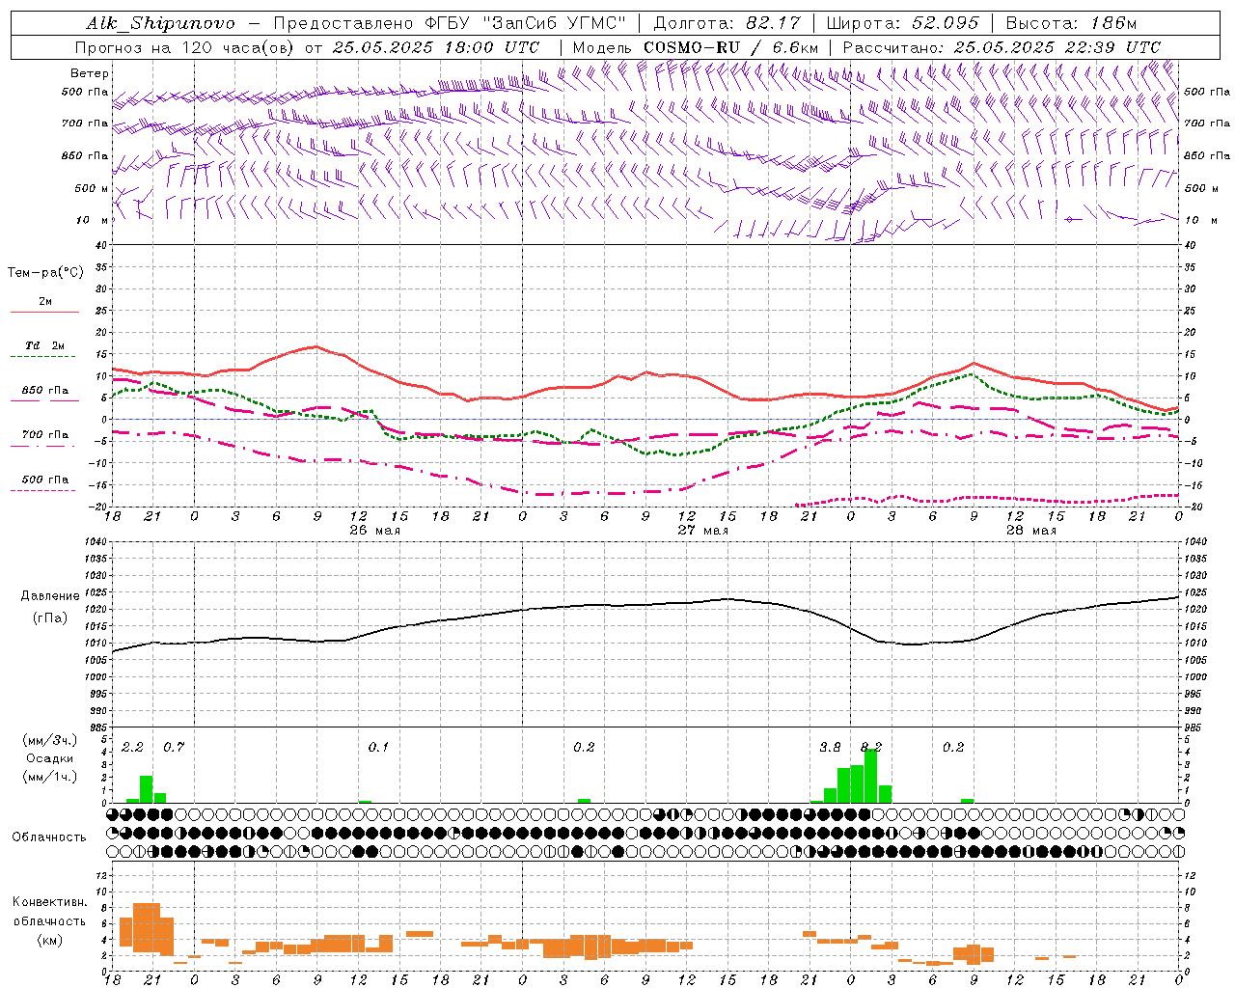Viewport: 1235px width, 988px height.
Task: Click the station name Alk_Shipunovo in header
Action: pyautogui.click(x=160, y=23)
